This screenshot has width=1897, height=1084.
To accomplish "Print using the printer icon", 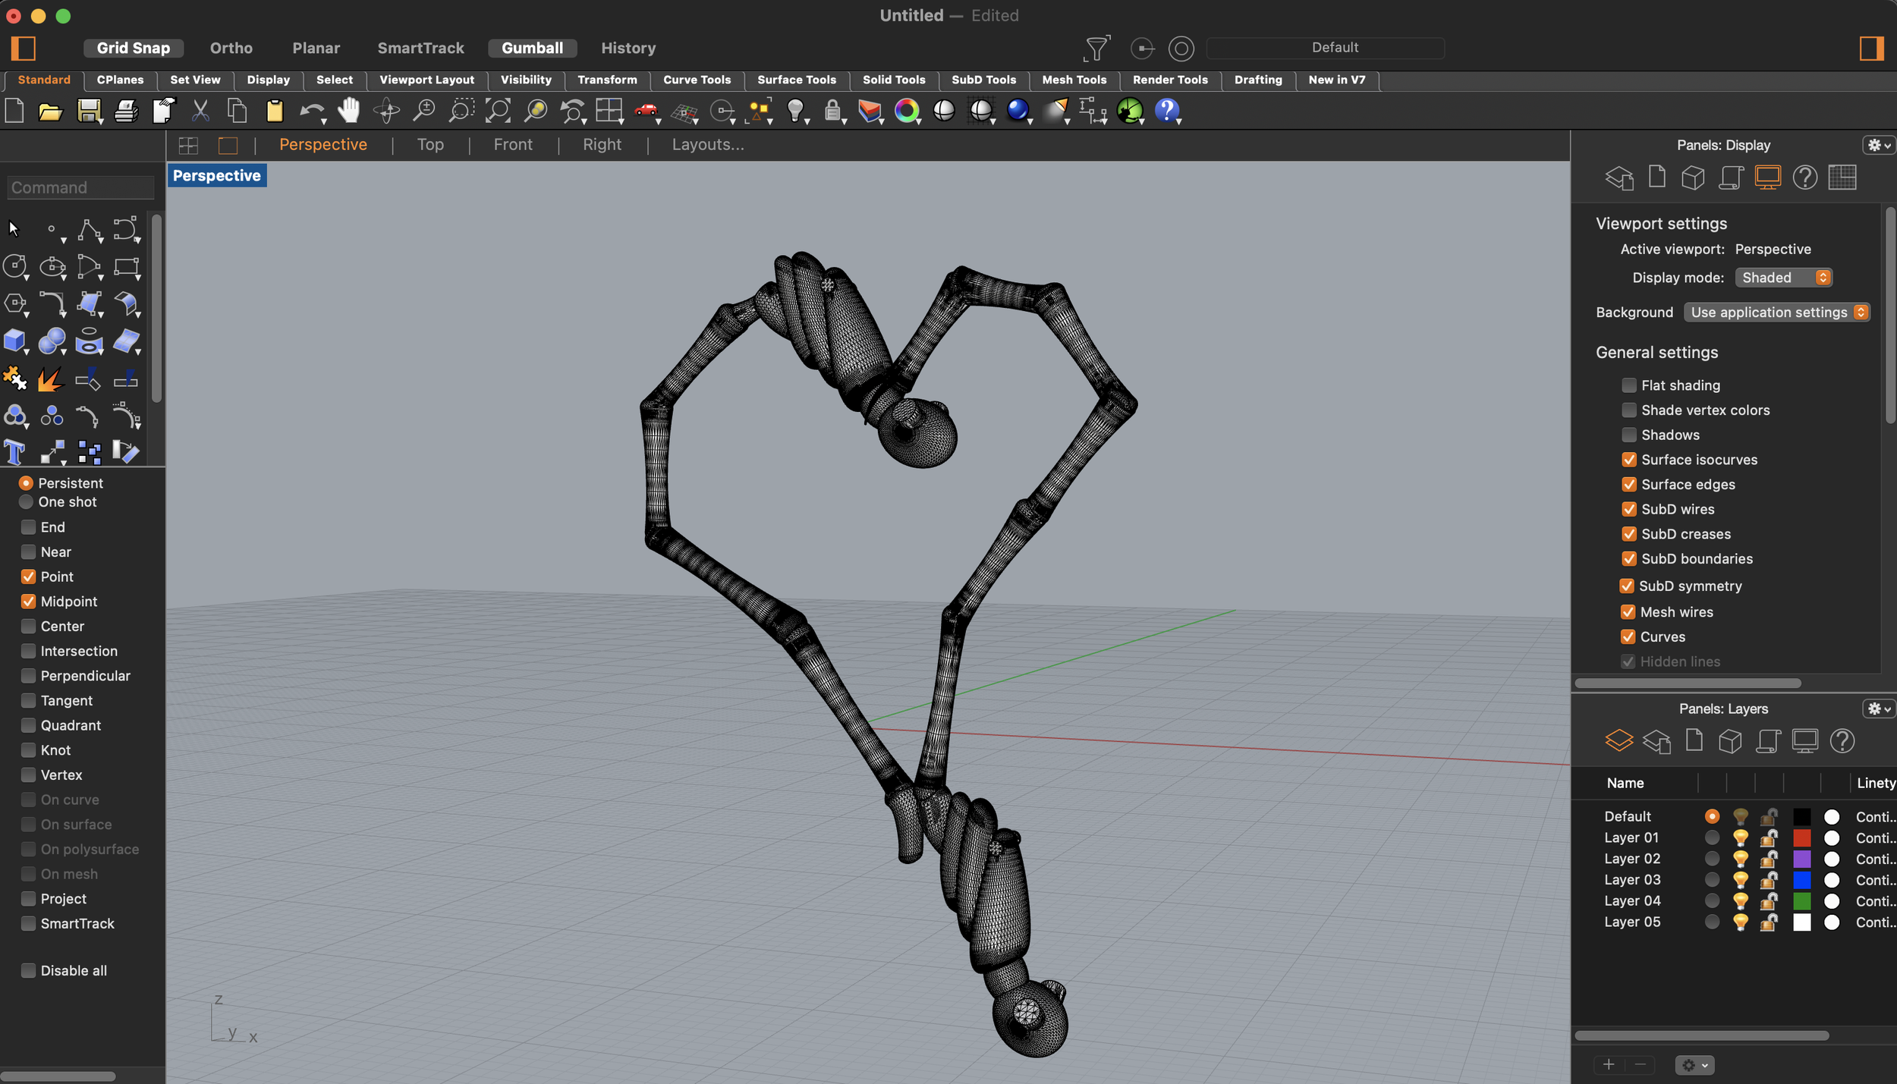I will pyautogui.click(x=126, y=112).
